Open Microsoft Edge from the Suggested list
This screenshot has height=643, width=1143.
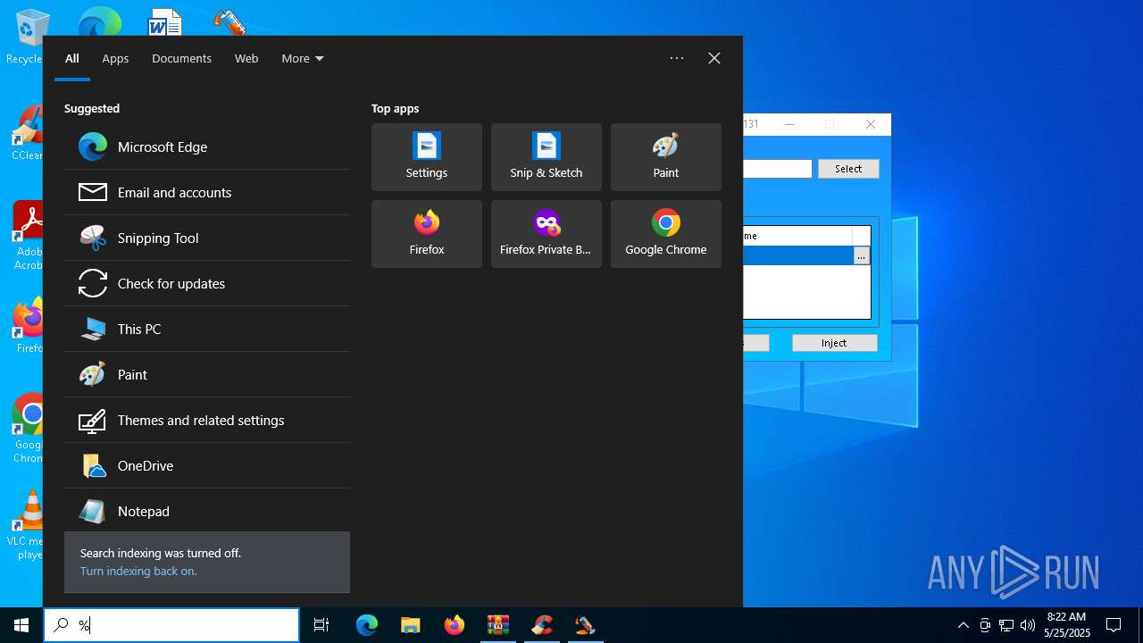(x=207, y=146)
